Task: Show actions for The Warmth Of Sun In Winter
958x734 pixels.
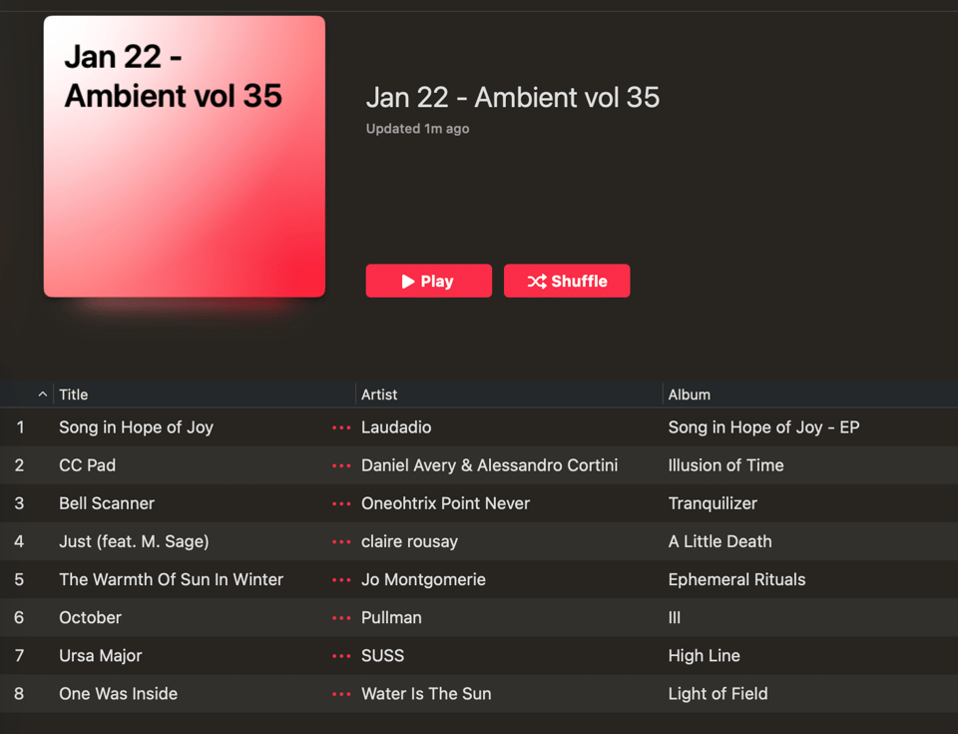Action: click(341, 579)
